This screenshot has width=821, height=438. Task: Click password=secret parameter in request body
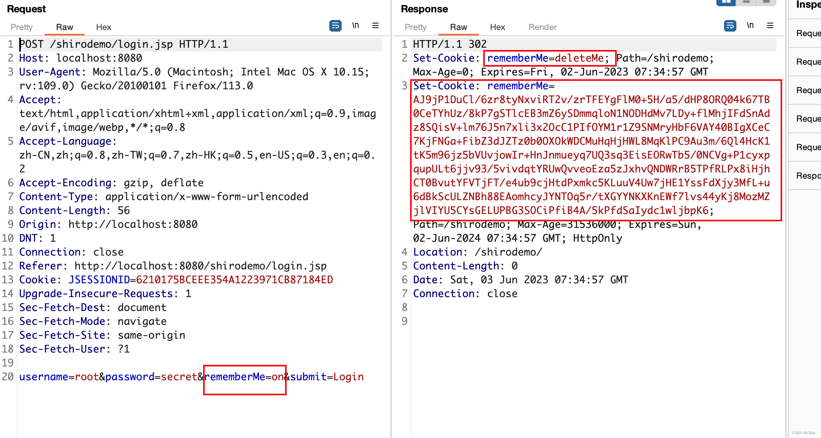click(152, 377)
